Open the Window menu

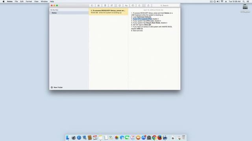point(44,1)
